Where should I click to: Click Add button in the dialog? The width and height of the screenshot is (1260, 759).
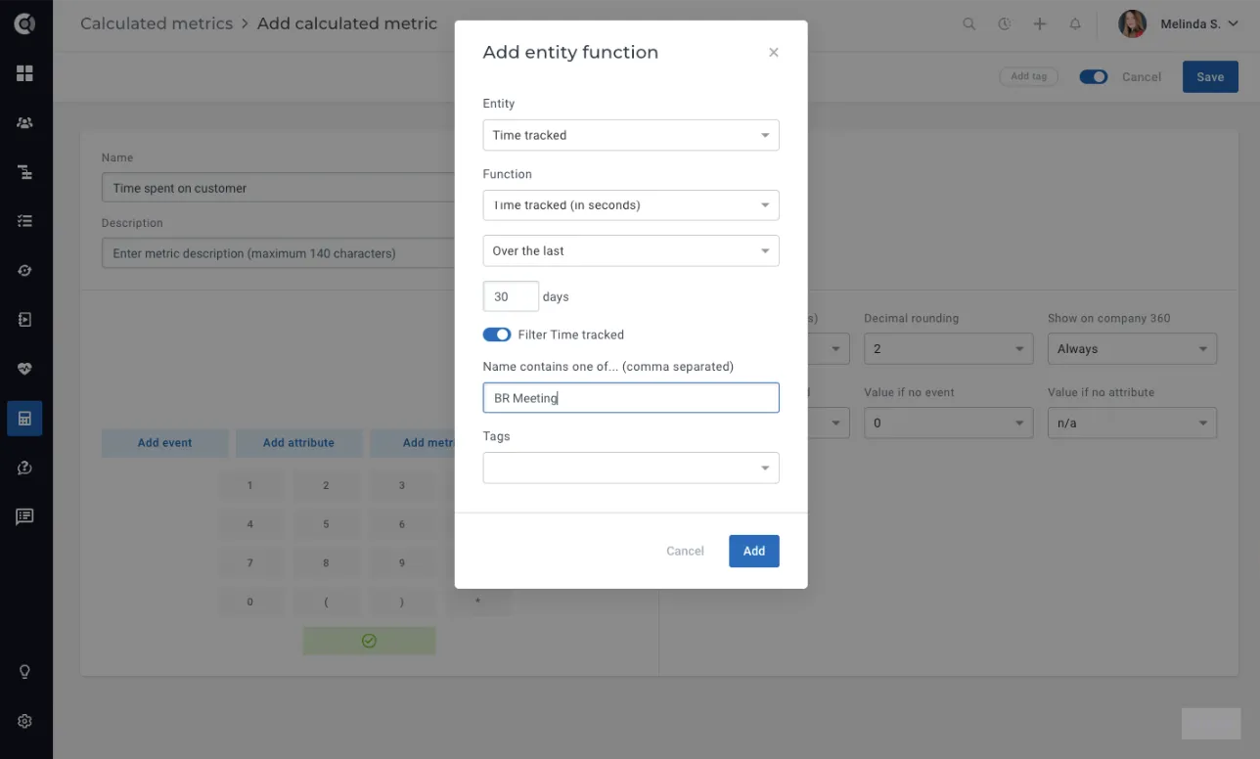pyautogui.click(x=754, y=551)
